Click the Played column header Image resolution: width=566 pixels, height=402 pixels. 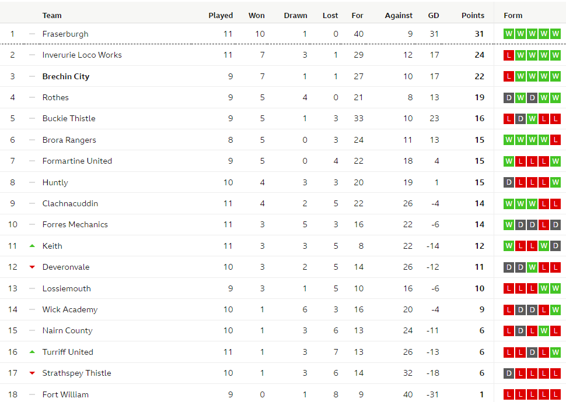pyautogui.click(x=221, y=16)
